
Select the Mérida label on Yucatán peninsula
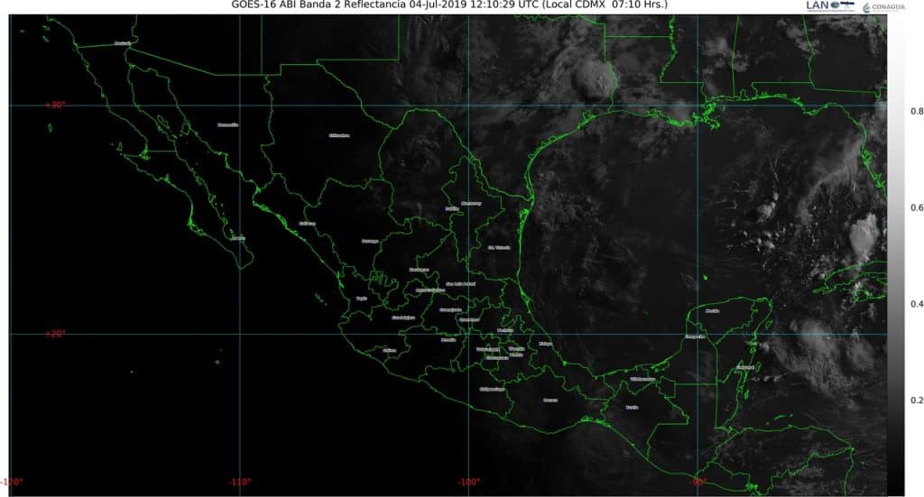pos(713,310)
